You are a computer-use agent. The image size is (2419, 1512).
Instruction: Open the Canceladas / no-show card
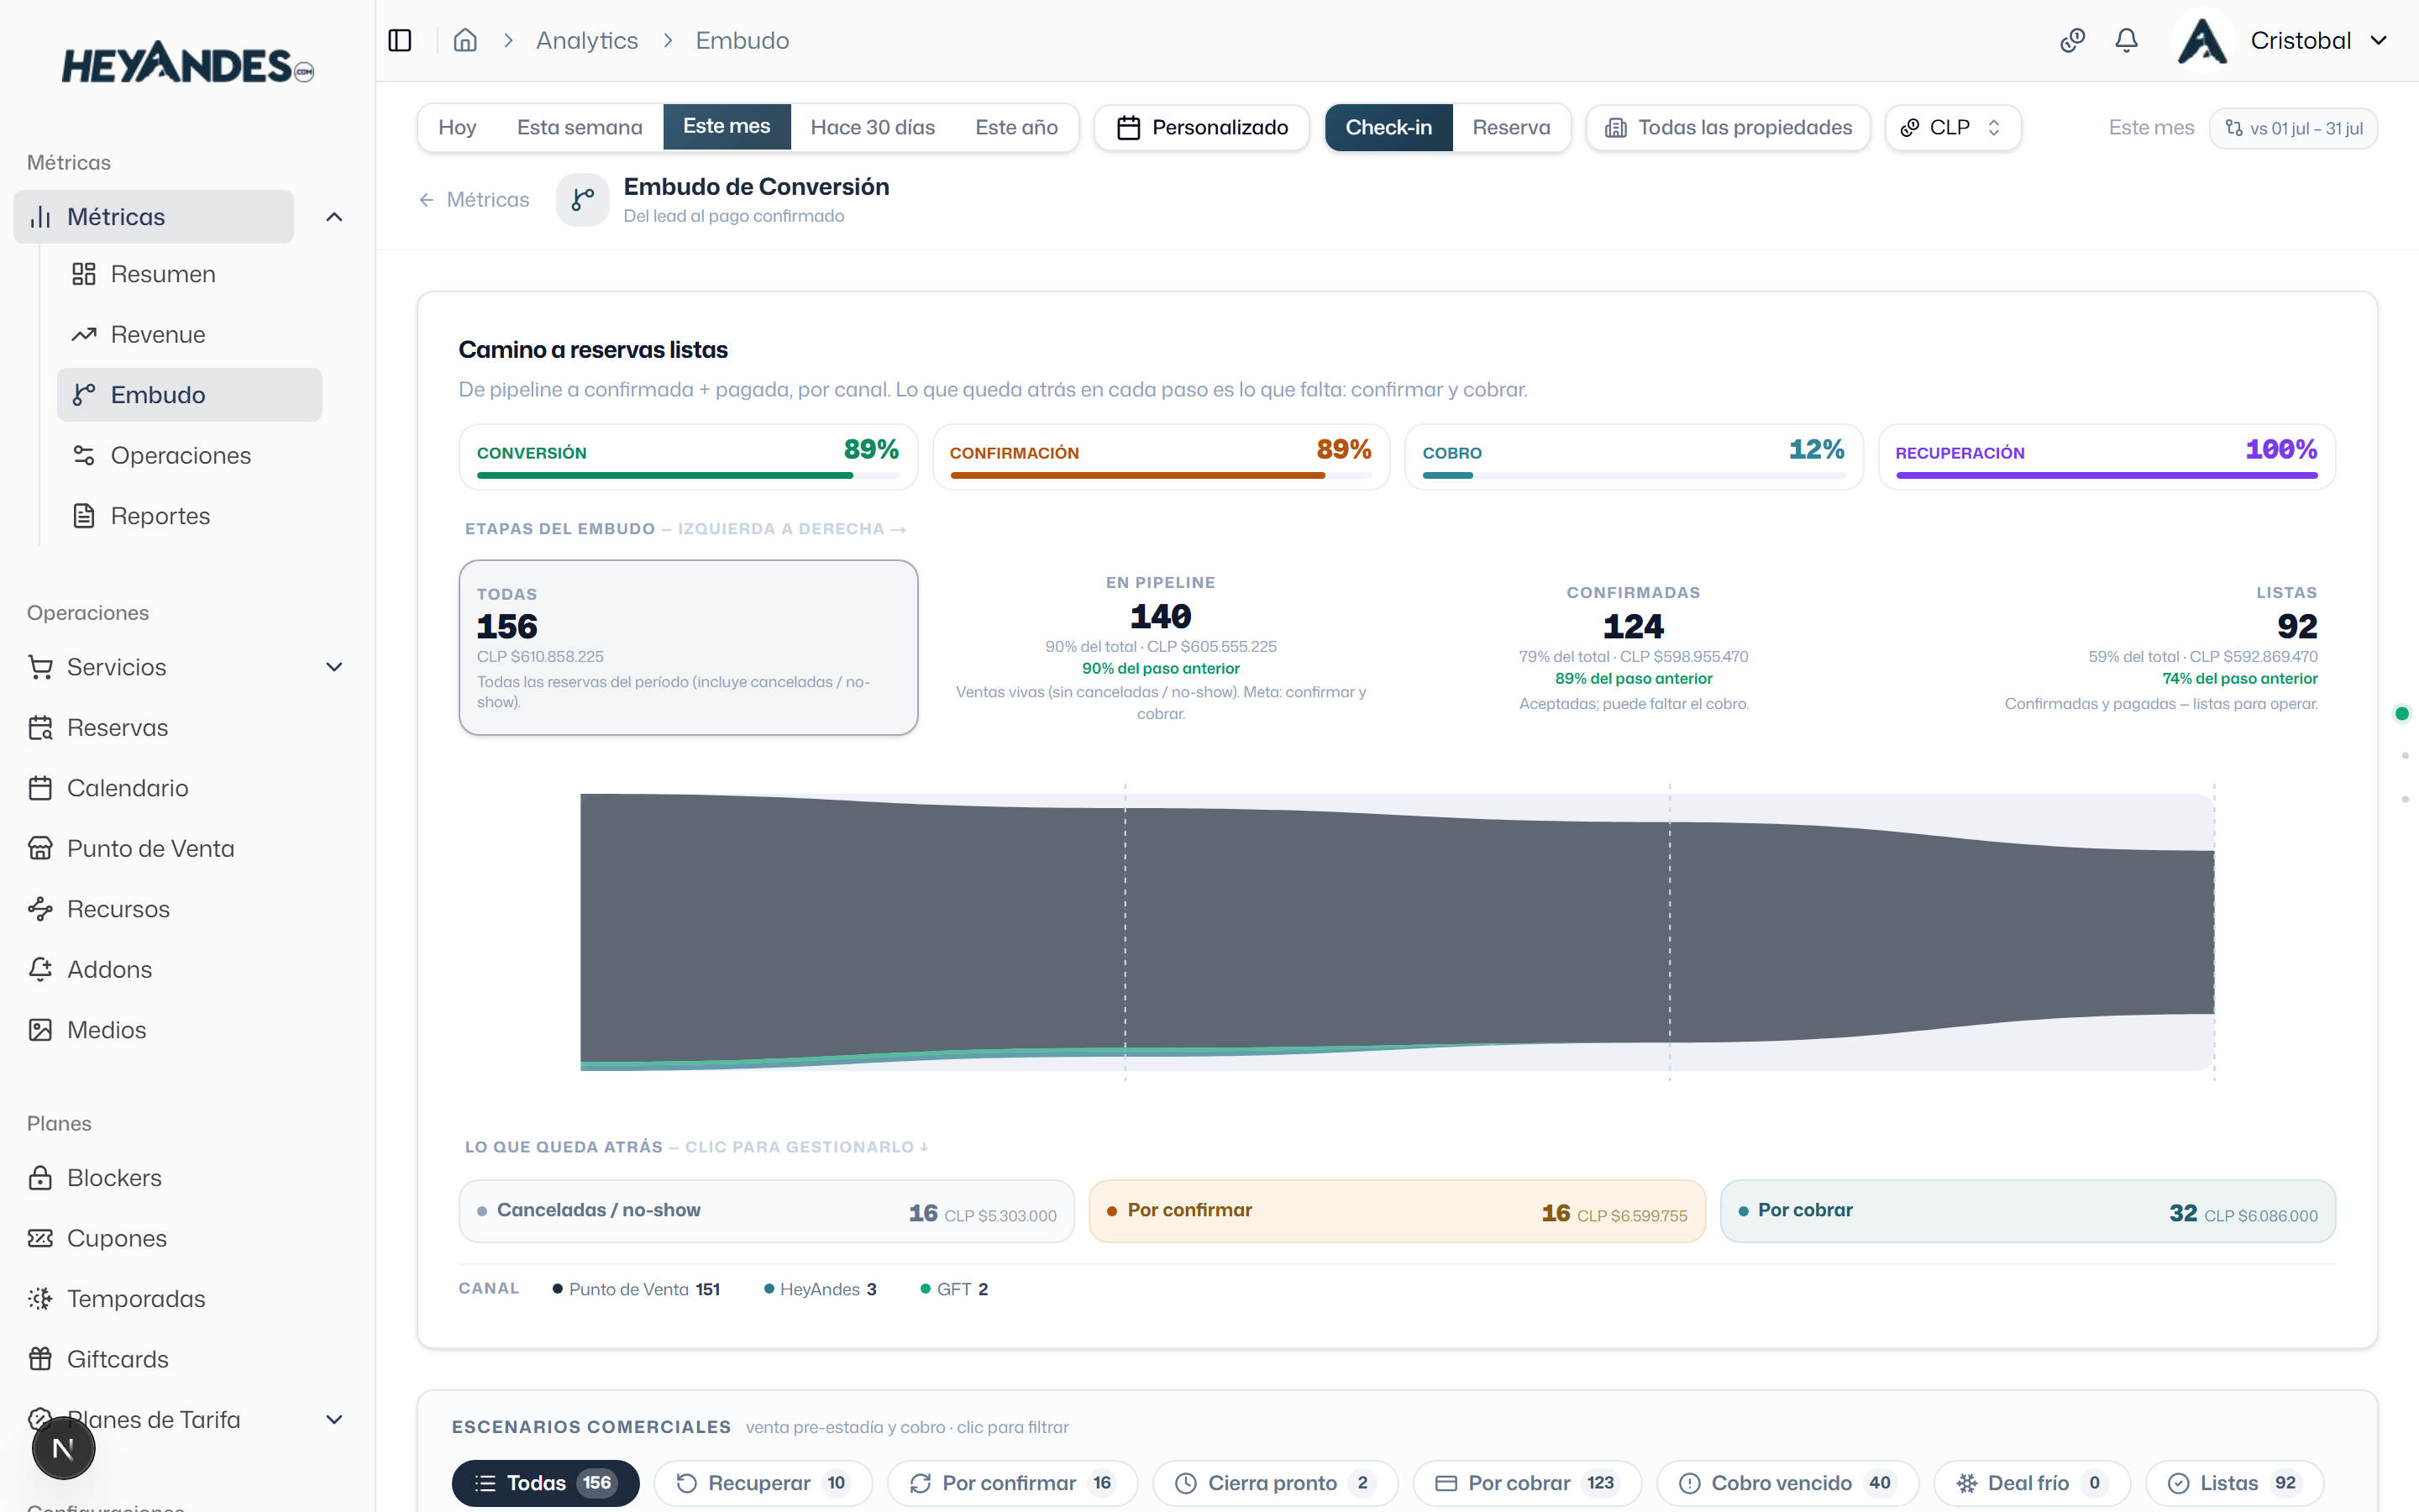coord(767,1212)
